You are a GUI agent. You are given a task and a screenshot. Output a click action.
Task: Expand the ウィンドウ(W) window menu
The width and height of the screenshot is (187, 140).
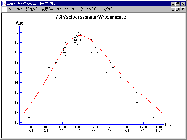88,9
